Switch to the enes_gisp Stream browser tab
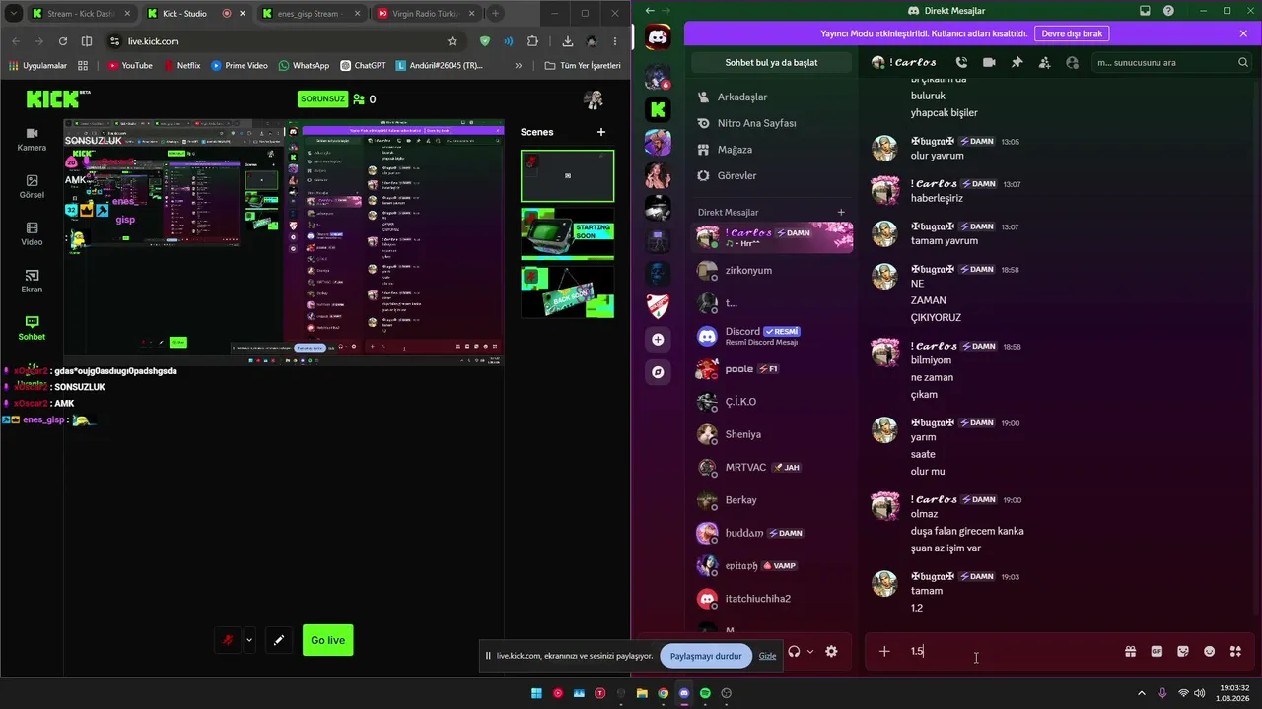 pyautogui.click(x=311, y=14)
